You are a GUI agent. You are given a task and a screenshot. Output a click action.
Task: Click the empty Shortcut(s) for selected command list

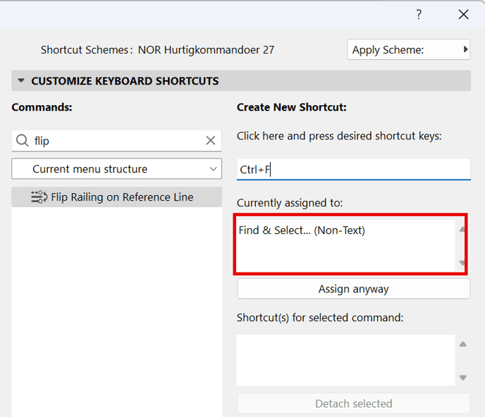(x=346, y=360)
